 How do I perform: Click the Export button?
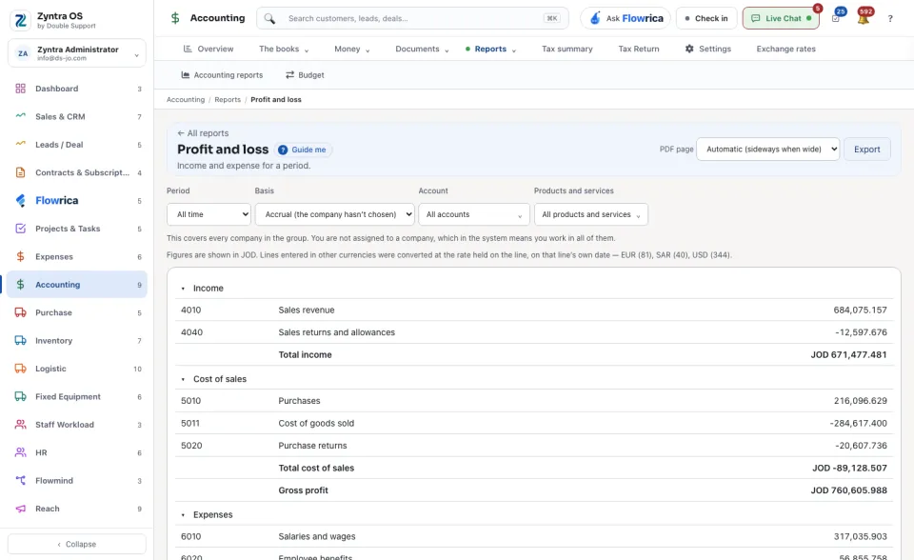click(866, 150)
